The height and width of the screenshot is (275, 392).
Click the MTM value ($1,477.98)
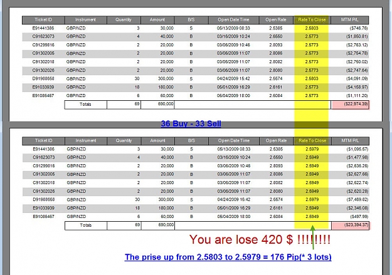point(358,157)
